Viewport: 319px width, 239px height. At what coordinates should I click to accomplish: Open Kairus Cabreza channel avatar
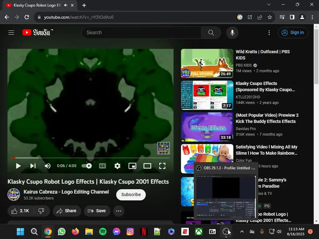click(x=14, y=194)
